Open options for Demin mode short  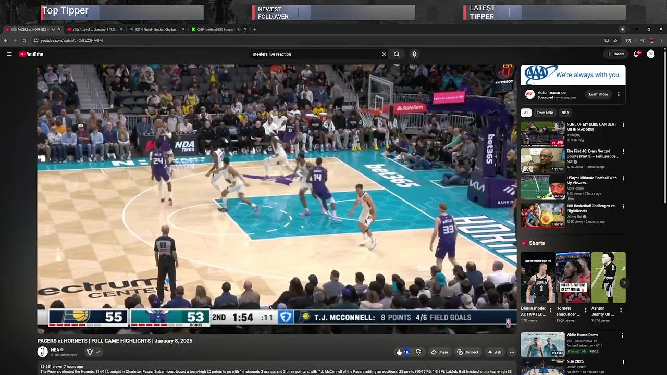click(550, 310)
